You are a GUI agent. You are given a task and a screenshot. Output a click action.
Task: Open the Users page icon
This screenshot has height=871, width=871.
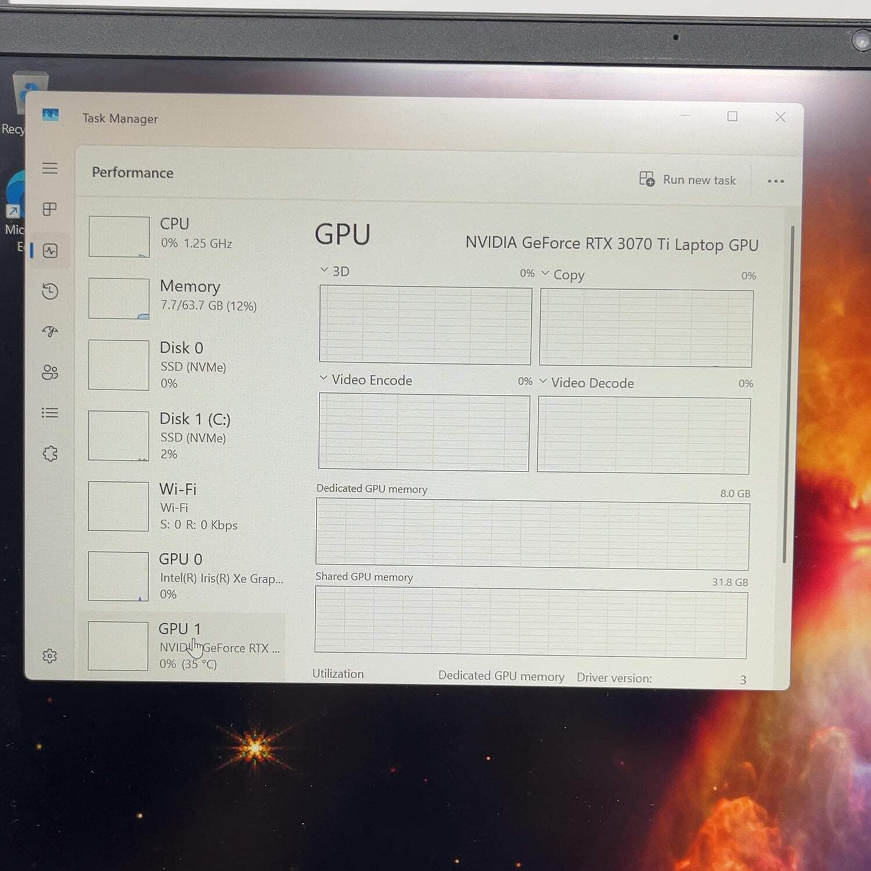pyautogui.click(x=50, y=372)
